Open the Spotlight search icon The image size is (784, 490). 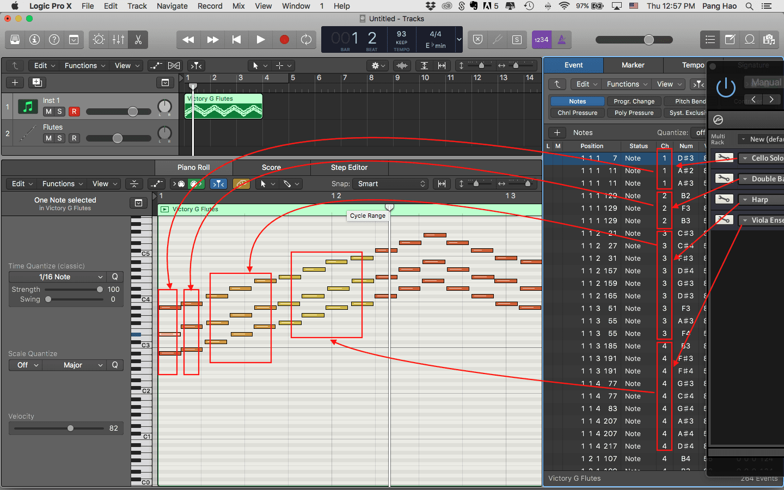[x=749, y=6]
